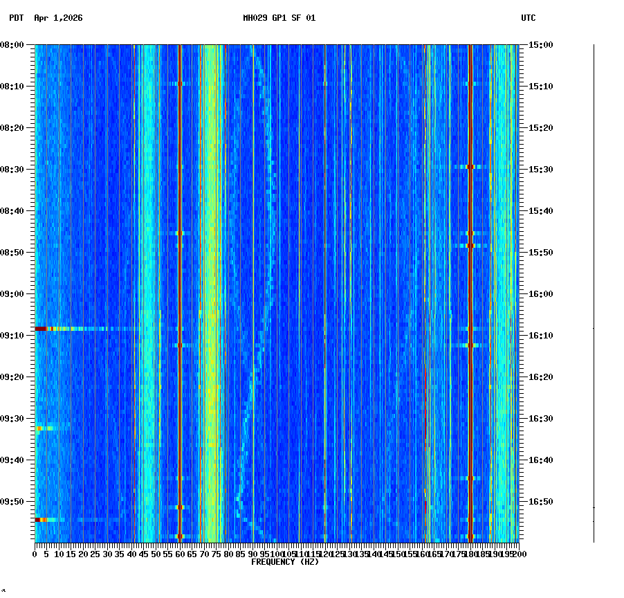Click the cyan band around 45 Hz
The width and height of the screenshot is (624, 598).
tap(147, 277)
